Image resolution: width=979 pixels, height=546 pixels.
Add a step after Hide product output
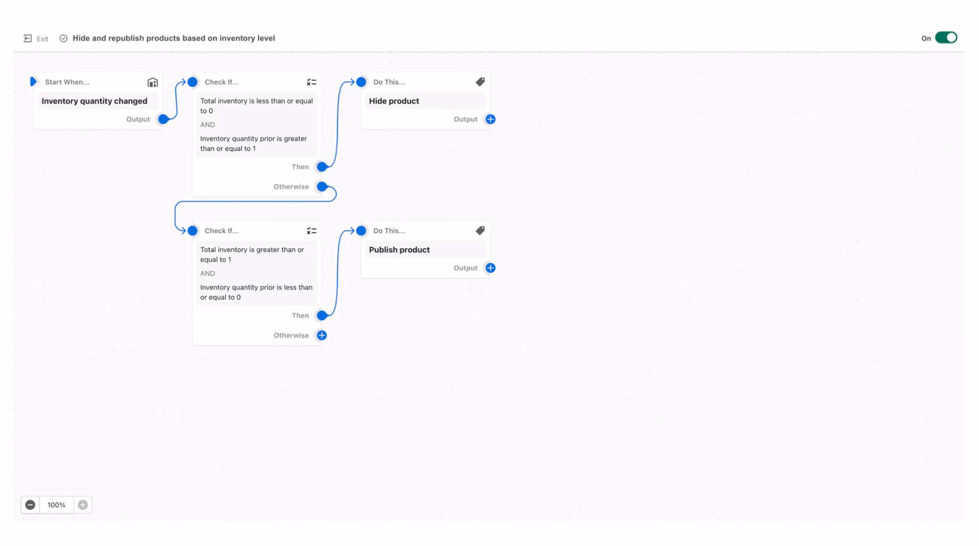[x=489, y=119]
